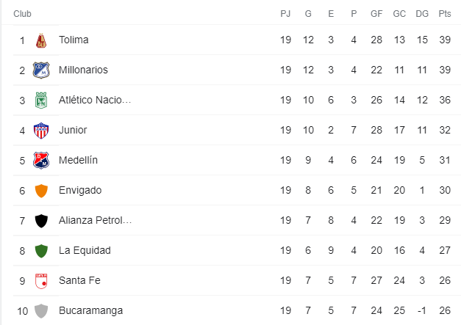Select the Junior team name

73,131
